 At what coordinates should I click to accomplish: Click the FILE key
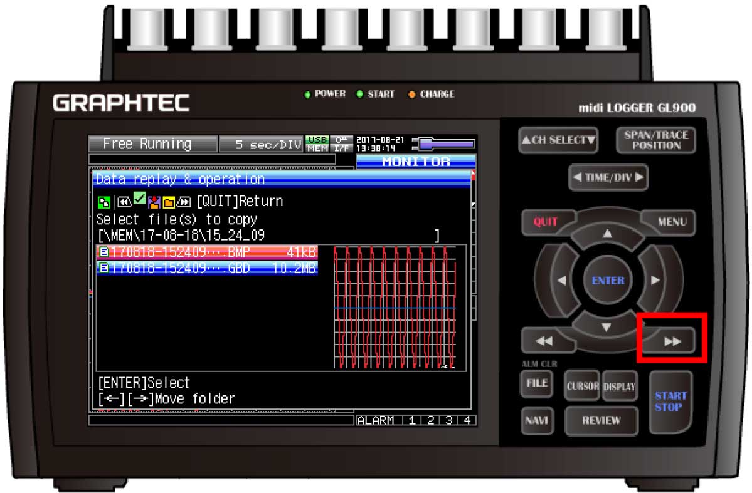pyautogui.click(x=537, y=383)
